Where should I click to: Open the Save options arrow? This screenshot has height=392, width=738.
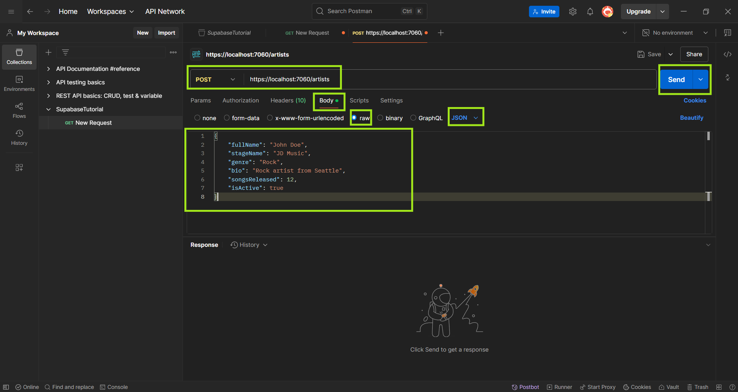(x=671, y=54)
